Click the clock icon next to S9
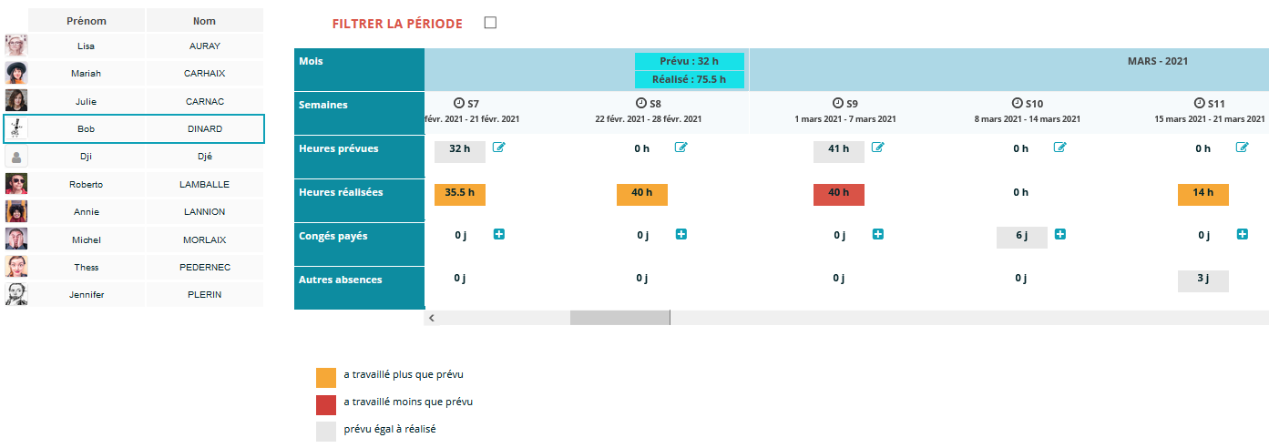Image resolution: width=1269 pixels, height=448 pixels. point(837,104)
